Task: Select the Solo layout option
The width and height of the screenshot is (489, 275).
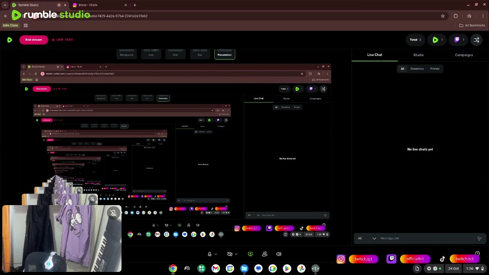Action: coord(175,54)
